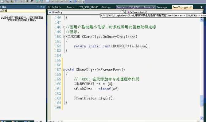Click the toolbox empty-controls message text
Image resolution: width=206 pixels, height=122 pixels.
tap(22, 19)
